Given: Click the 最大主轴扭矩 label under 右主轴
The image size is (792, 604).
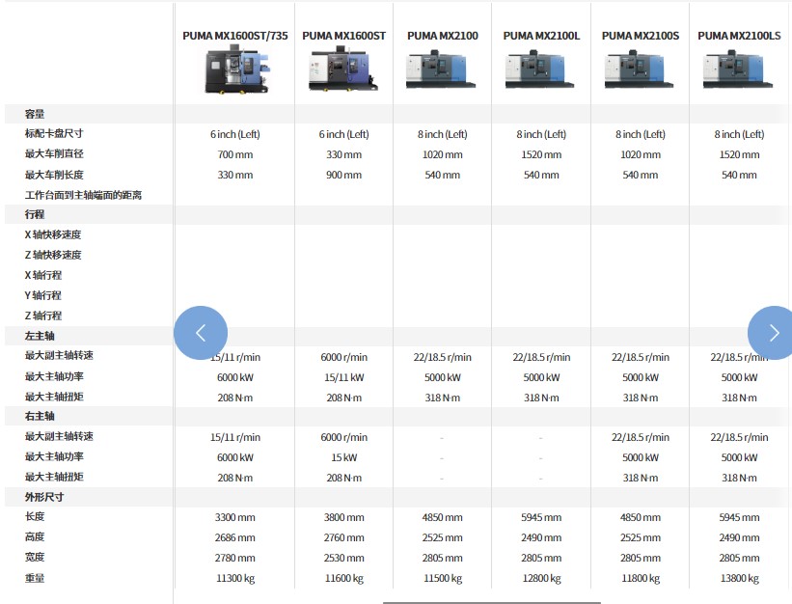Looking at the screenshot, I should [x=54, y=477].
